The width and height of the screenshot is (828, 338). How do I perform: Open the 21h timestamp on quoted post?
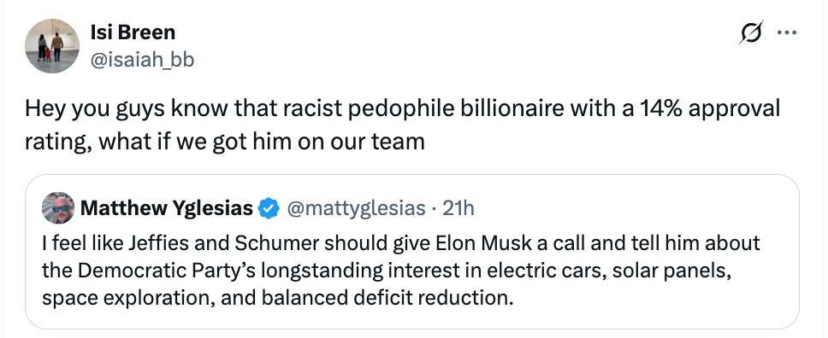point(458,209)
